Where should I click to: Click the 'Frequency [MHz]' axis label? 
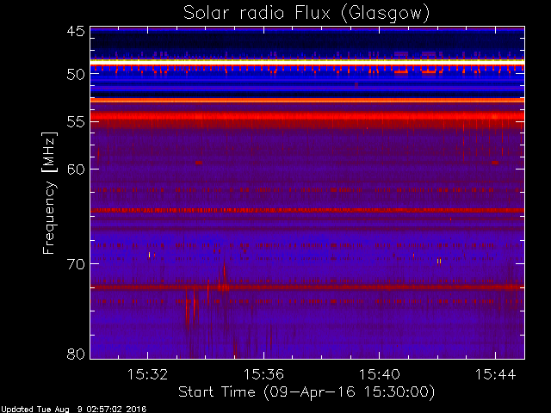(49, 193)
